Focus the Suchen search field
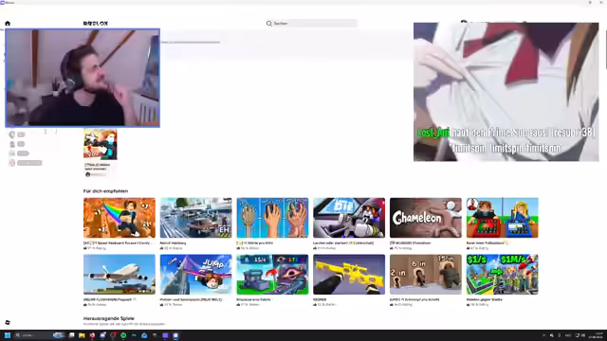Image resolution: width=607 pixels, height=341 pixels. coord(311,24)
